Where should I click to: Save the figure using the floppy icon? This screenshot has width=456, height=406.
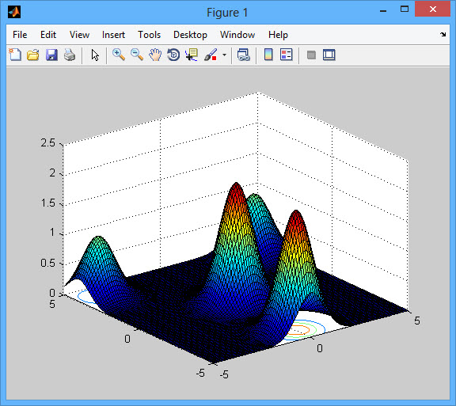(51, 55)
